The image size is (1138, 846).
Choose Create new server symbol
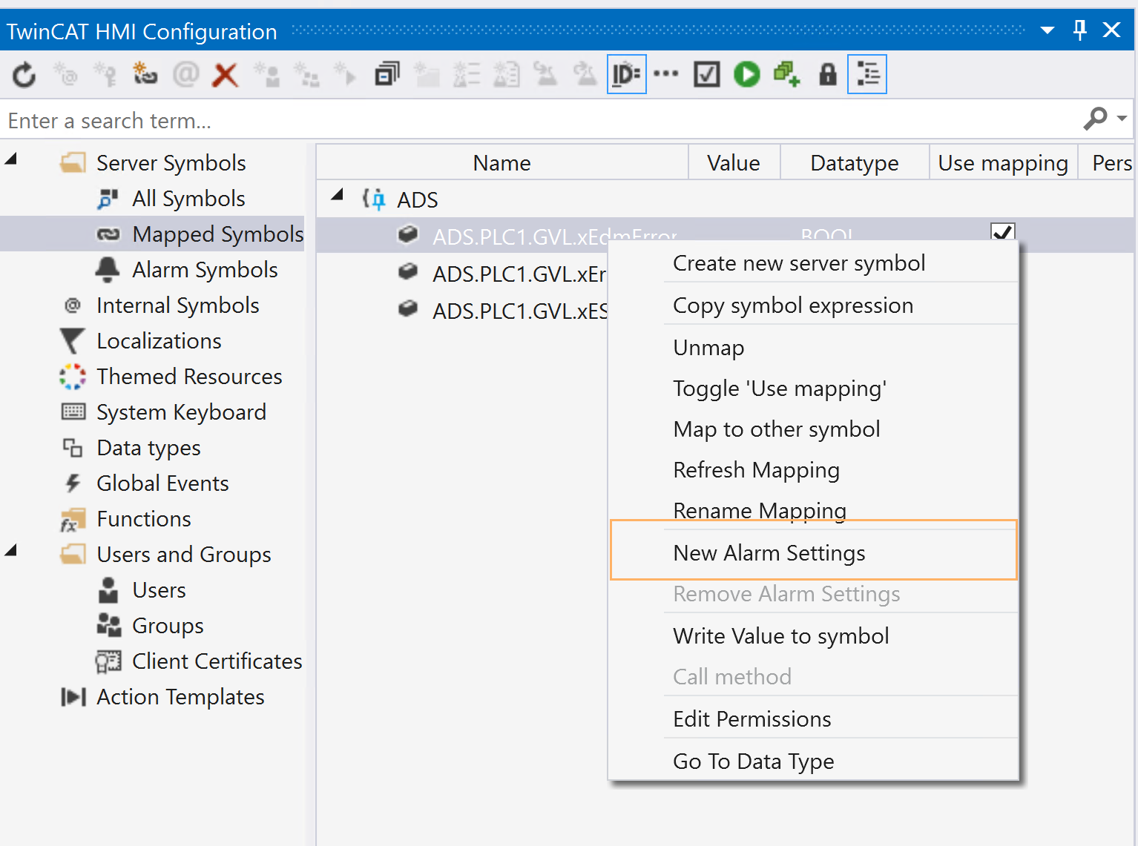[799, 263]
